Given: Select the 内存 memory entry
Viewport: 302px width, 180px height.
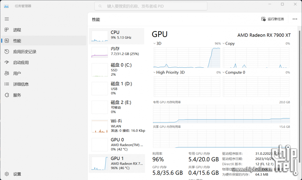Looking at the screenshot, I should coord(117,52).
